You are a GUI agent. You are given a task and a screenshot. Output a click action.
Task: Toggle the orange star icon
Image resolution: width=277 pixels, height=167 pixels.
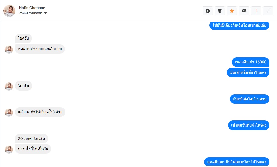(x=232, y=11)
